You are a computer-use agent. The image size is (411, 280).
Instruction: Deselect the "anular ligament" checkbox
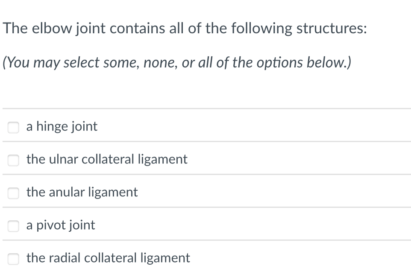tap(13, 193)
